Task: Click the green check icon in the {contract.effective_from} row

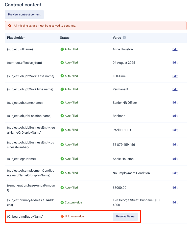Action: 62,63
